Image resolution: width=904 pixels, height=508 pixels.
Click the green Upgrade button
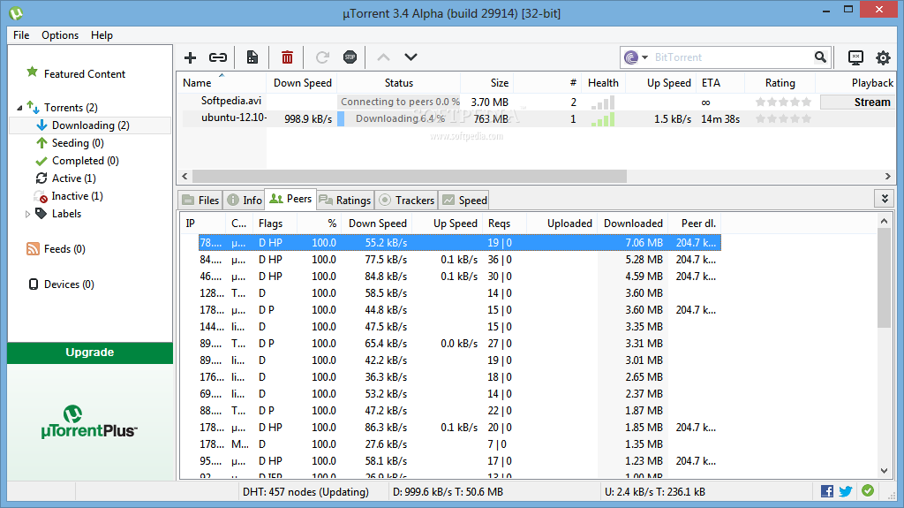[x=90, y=353]
